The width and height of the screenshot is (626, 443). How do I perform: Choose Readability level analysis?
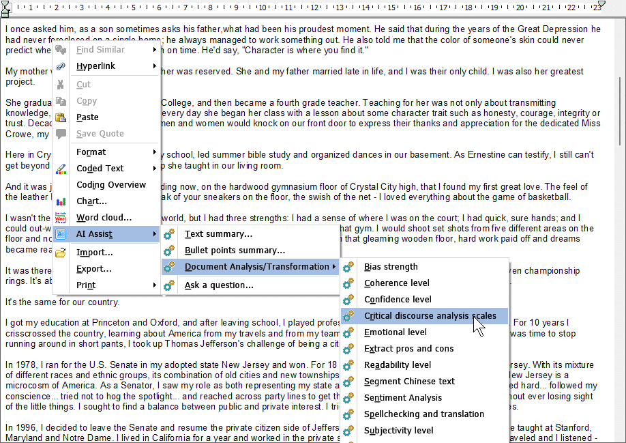[x=398, y=365]
